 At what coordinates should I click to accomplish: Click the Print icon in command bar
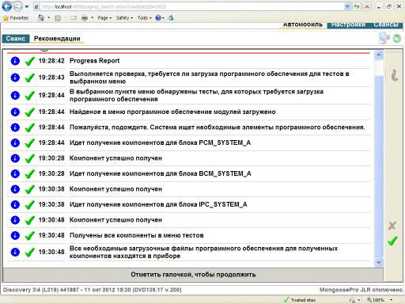pyautogui.click(x=85, y=18)
